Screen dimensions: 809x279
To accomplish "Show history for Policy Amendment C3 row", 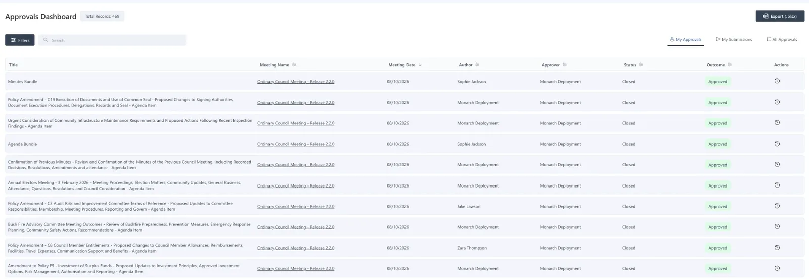I will coord(777,206).
